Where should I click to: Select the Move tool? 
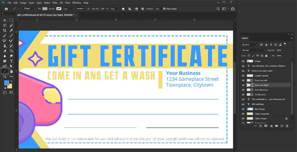(x=5, y=21)
